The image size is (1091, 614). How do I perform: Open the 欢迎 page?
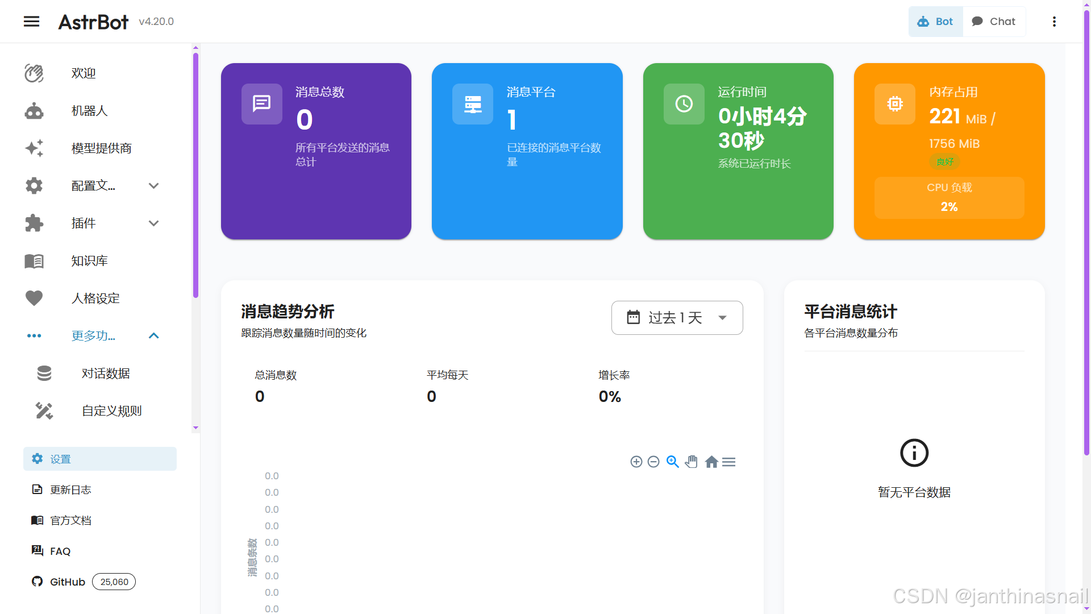(84, 73)
